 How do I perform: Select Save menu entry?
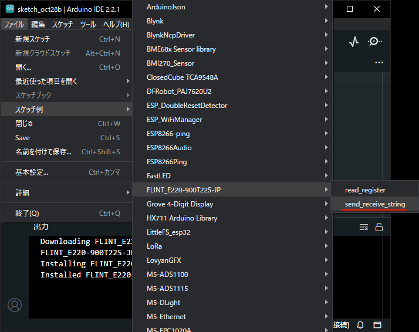pos(67,138)
